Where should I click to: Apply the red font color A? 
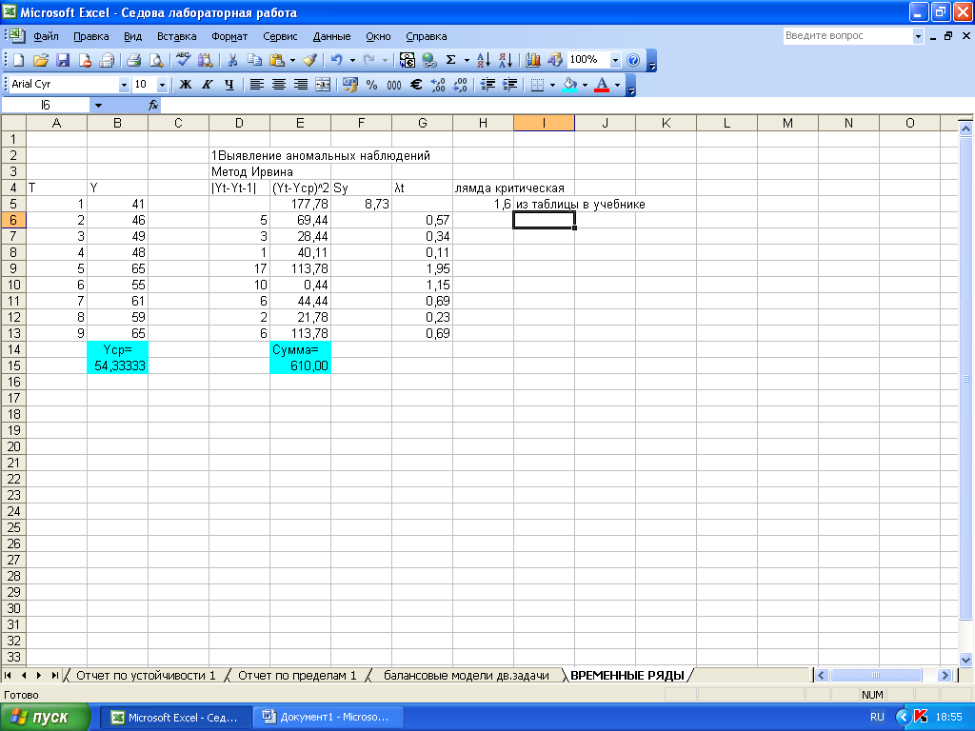click(x=602, y=85)
